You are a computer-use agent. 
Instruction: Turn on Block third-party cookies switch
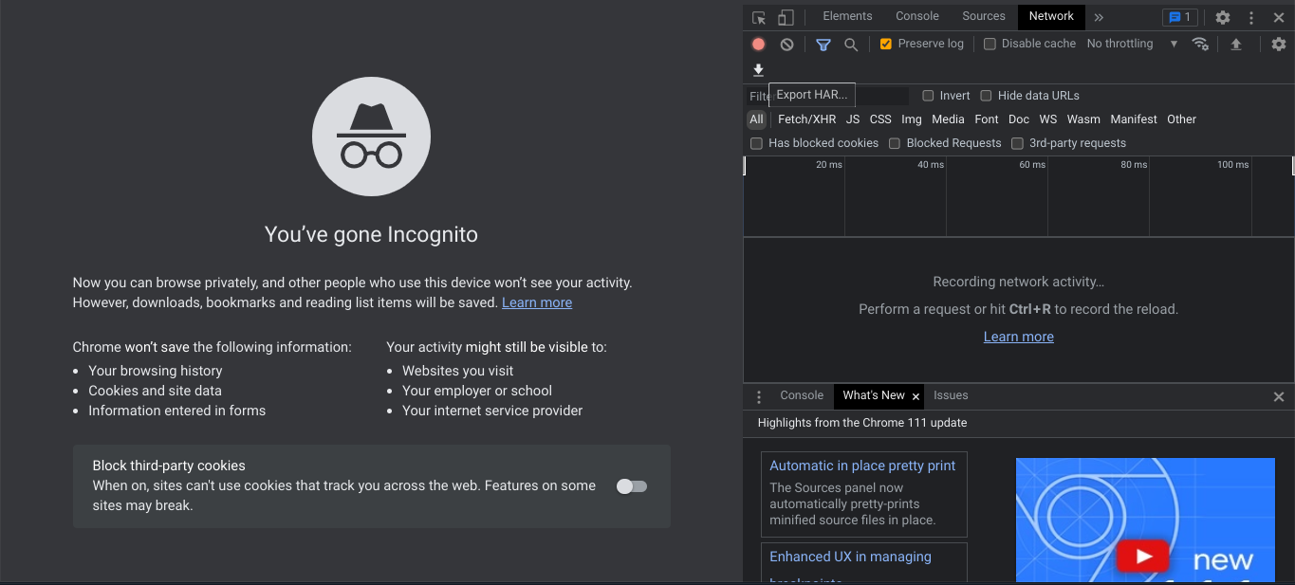tap(632, 486)
